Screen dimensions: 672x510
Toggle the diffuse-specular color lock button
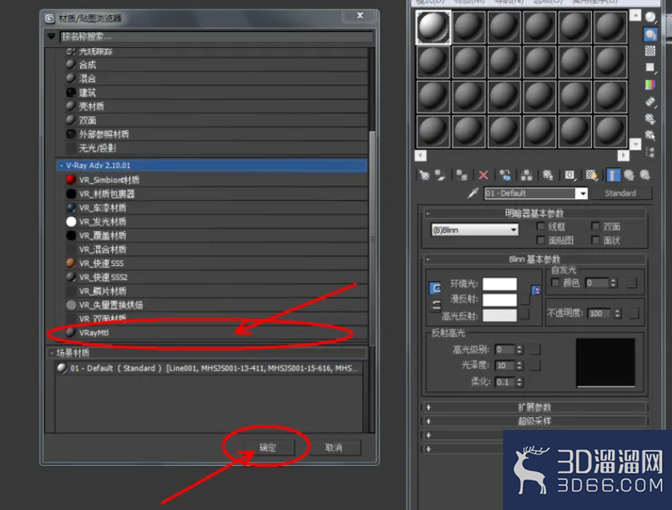click(x=436, y=305)
